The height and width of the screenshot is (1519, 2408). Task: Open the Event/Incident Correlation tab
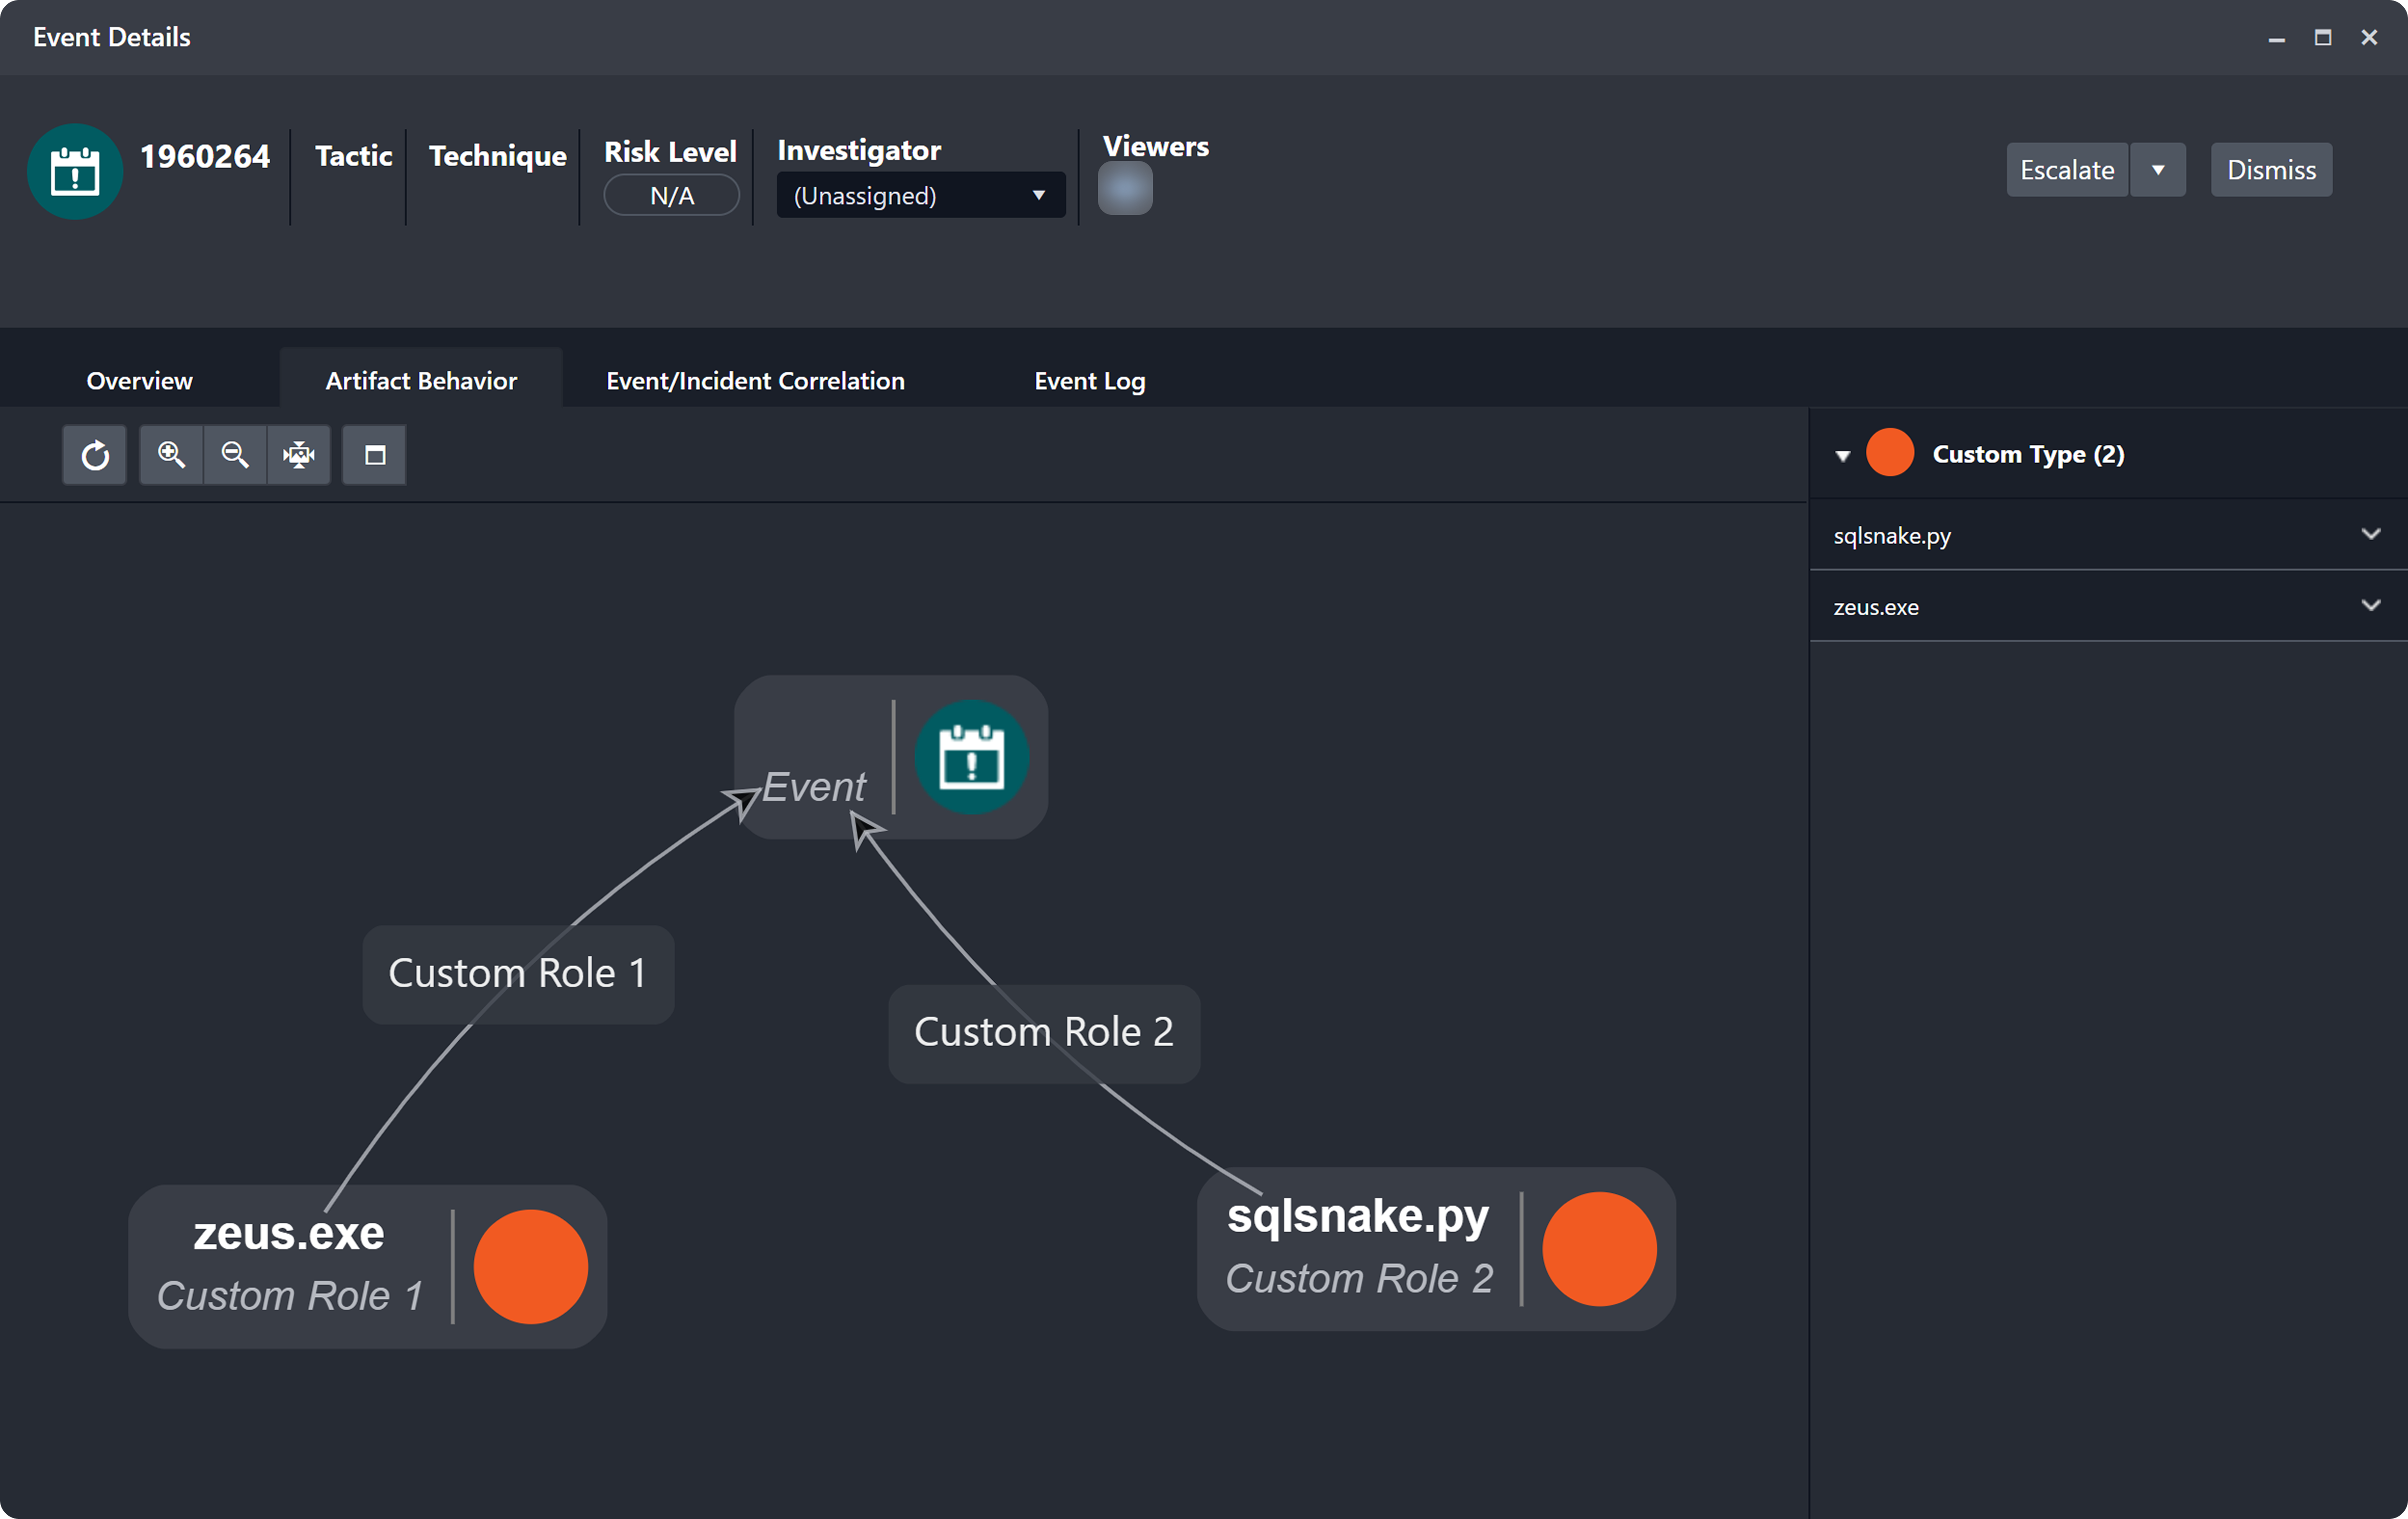click(755, 381)
